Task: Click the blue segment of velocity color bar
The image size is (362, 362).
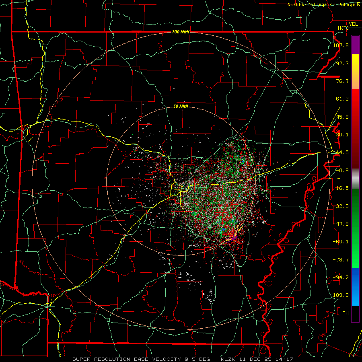Action: click(x=355, y=287)
